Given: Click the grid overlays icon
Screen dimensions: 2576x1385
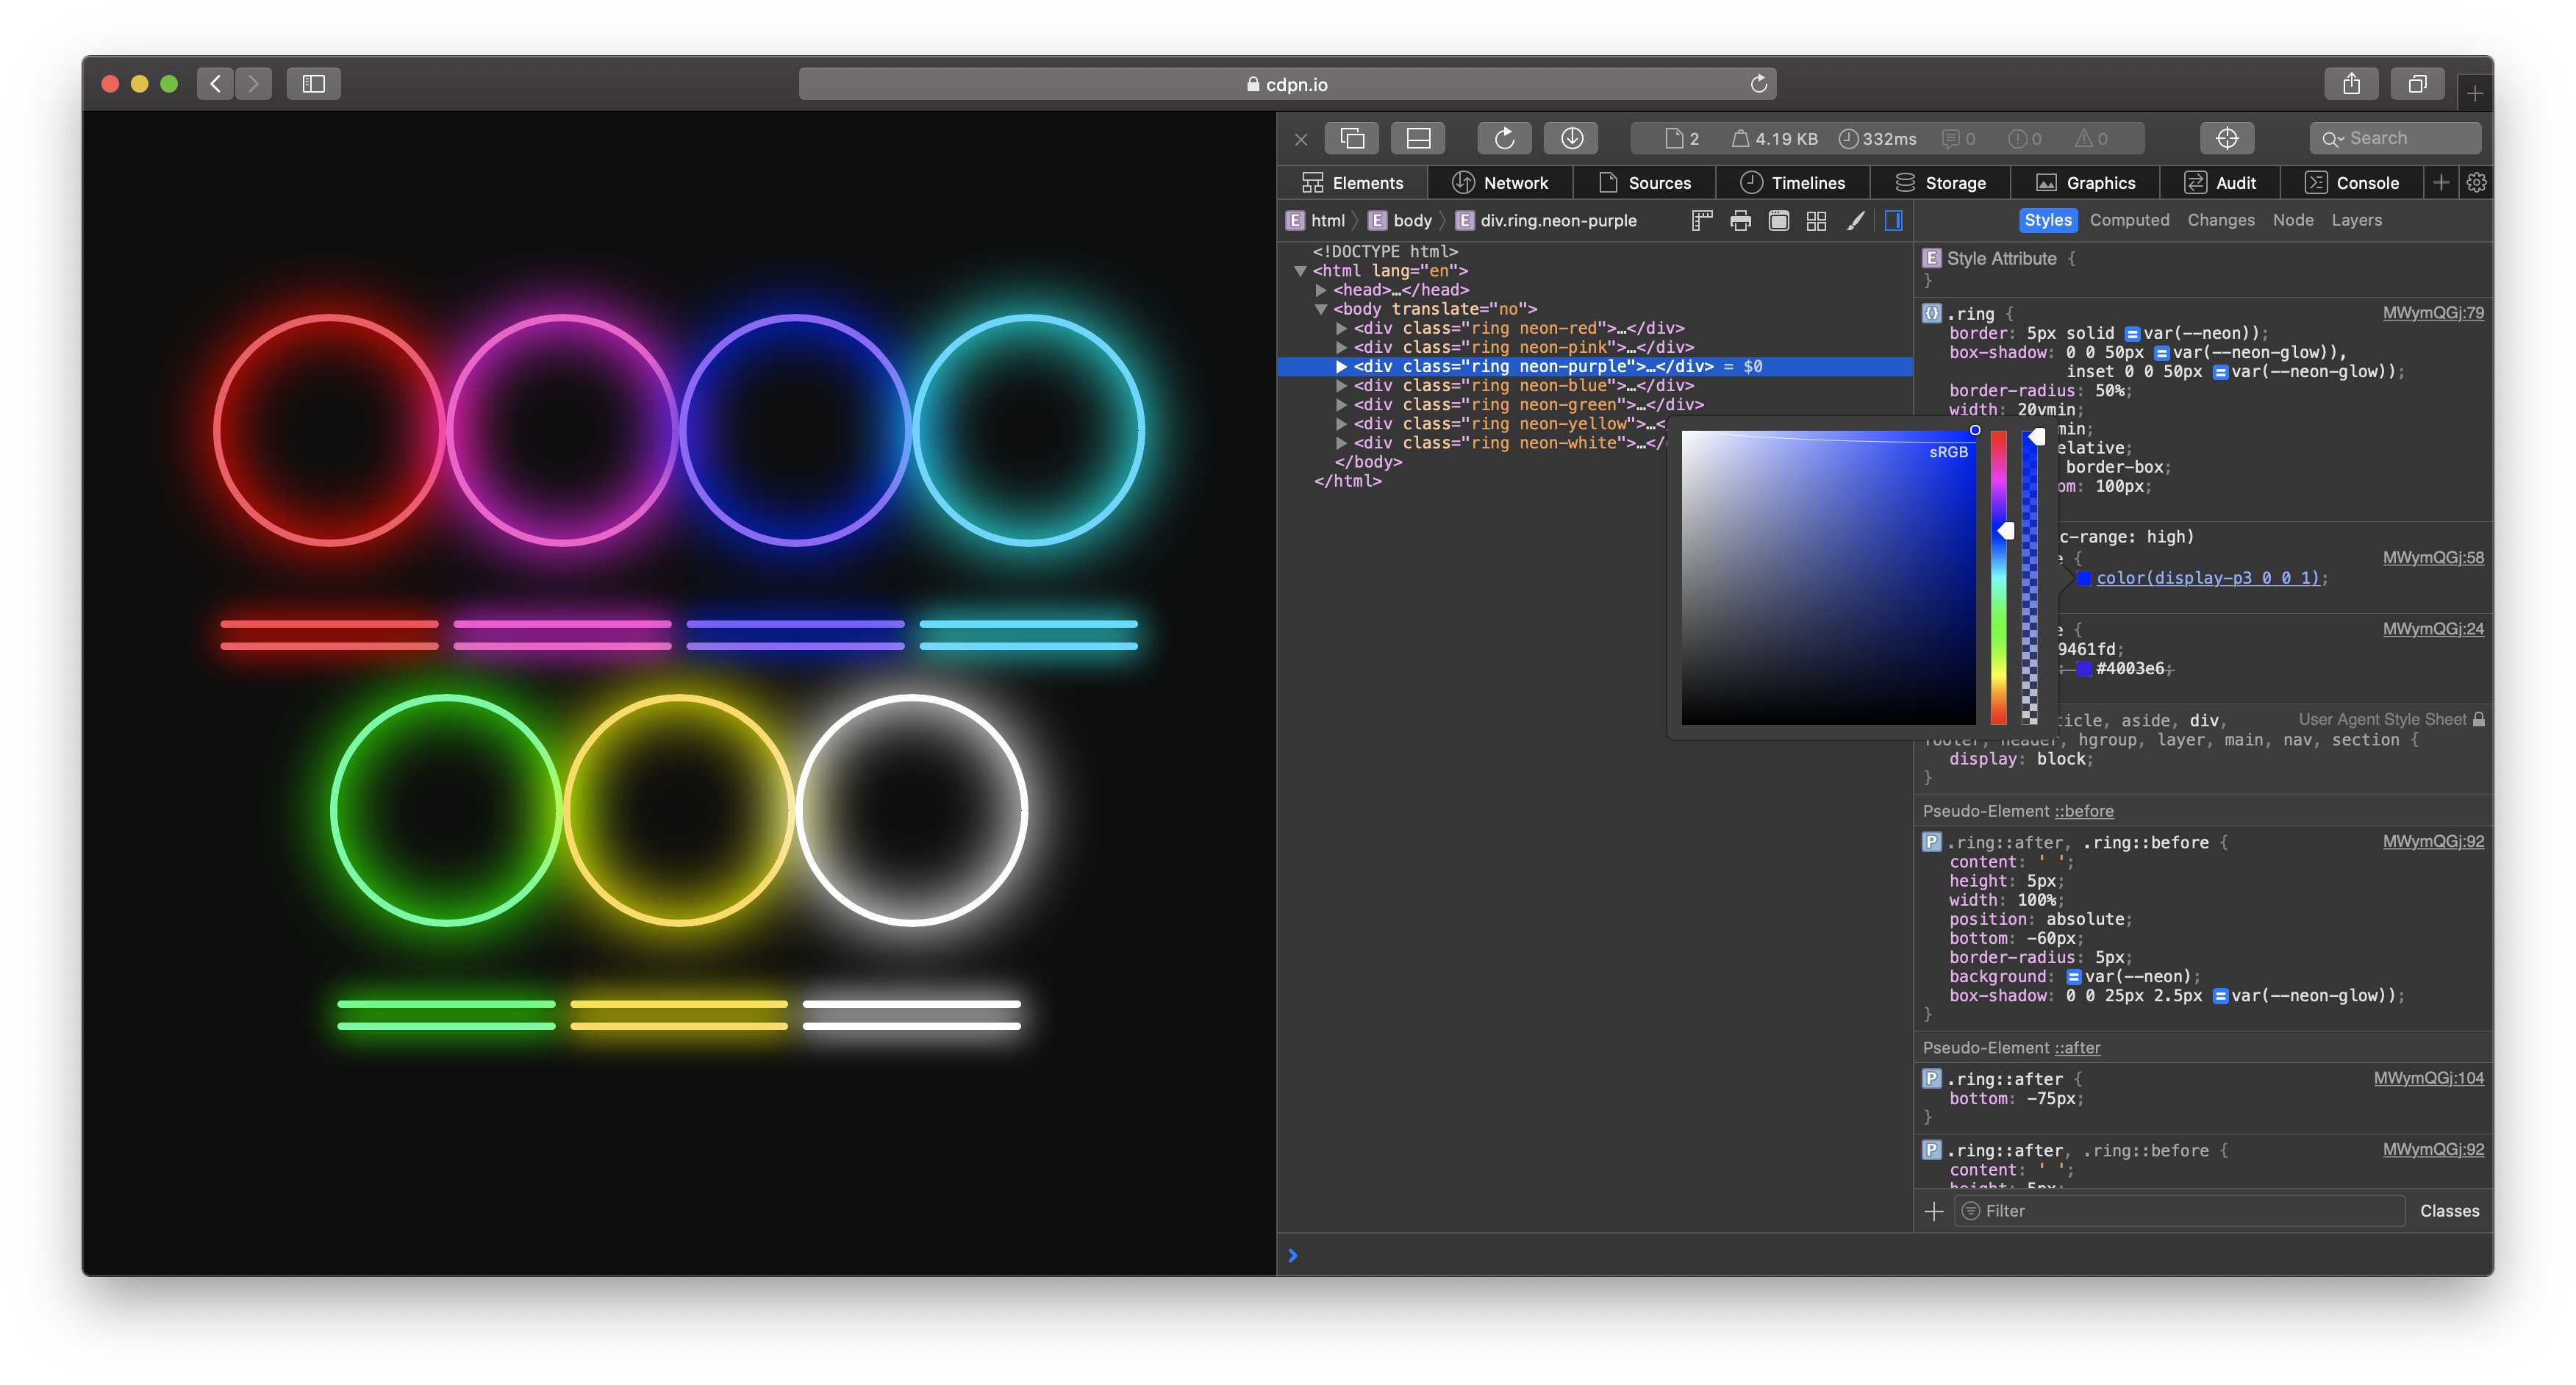Looking at the screenshot, I should pos(1816,220).
